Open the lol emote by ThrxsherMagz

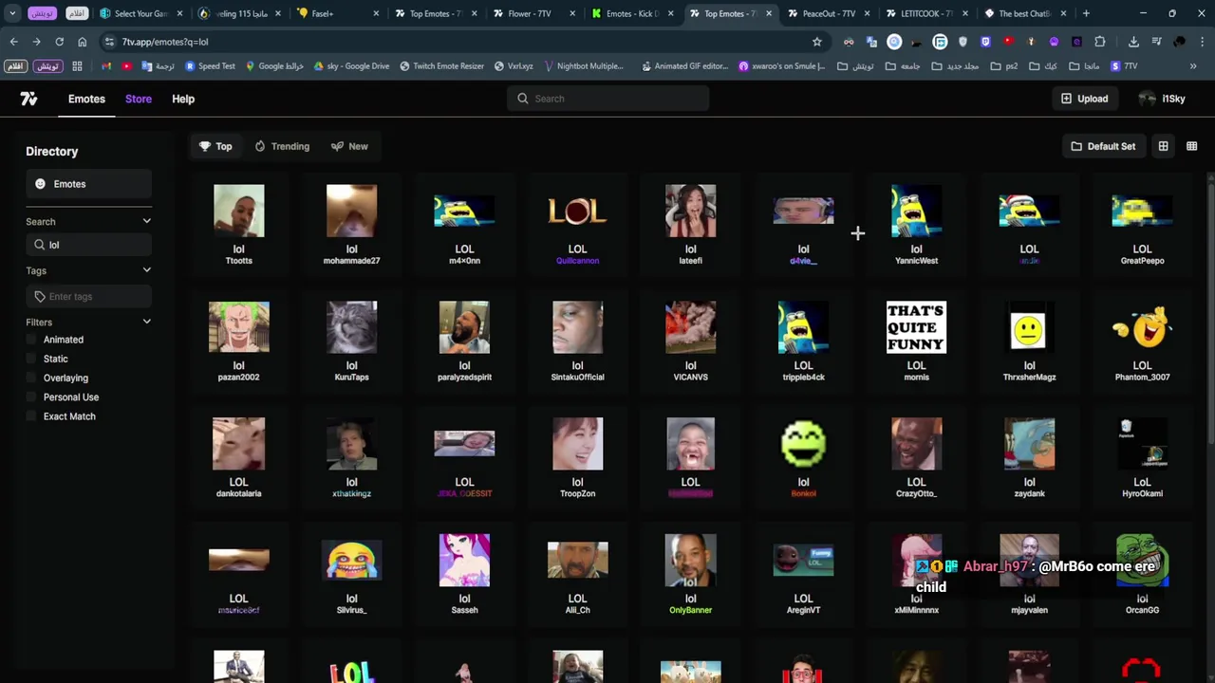pyautogui.click(x=1029, y=341)
